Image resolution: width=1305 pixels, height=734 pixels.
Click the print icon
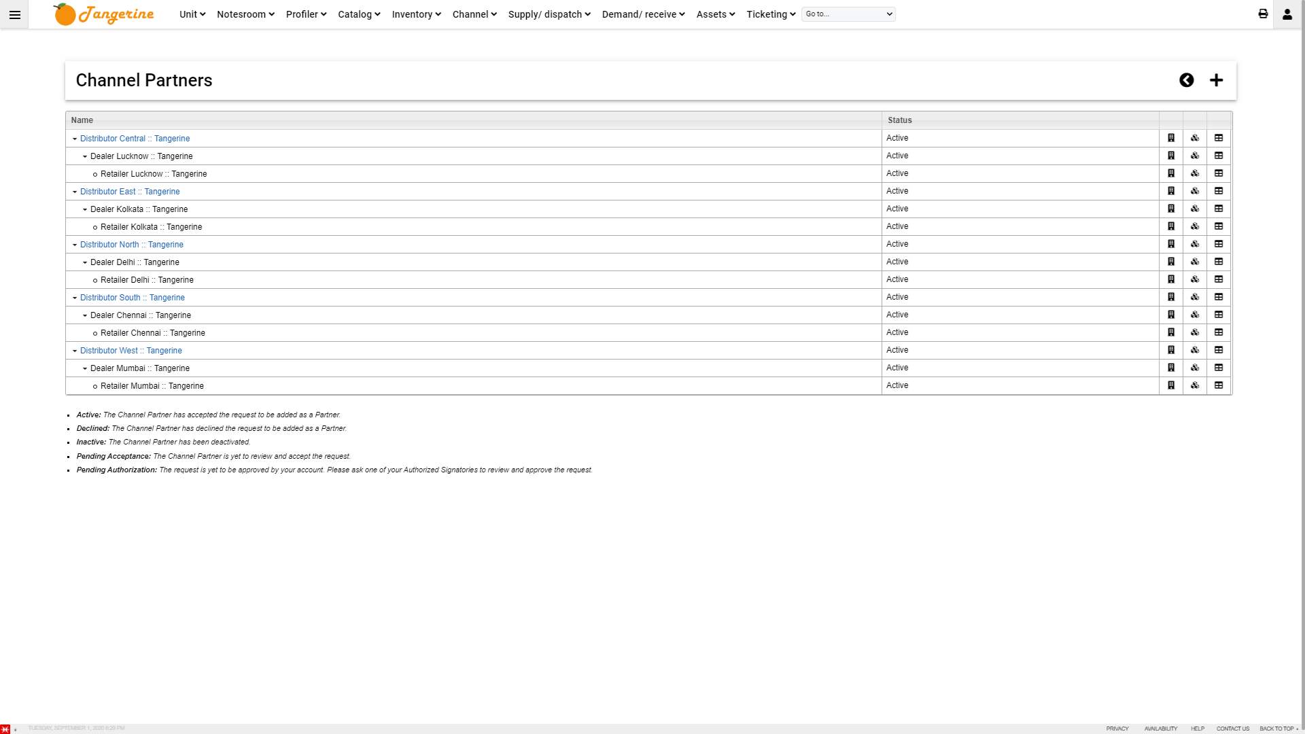[1263, 14]
